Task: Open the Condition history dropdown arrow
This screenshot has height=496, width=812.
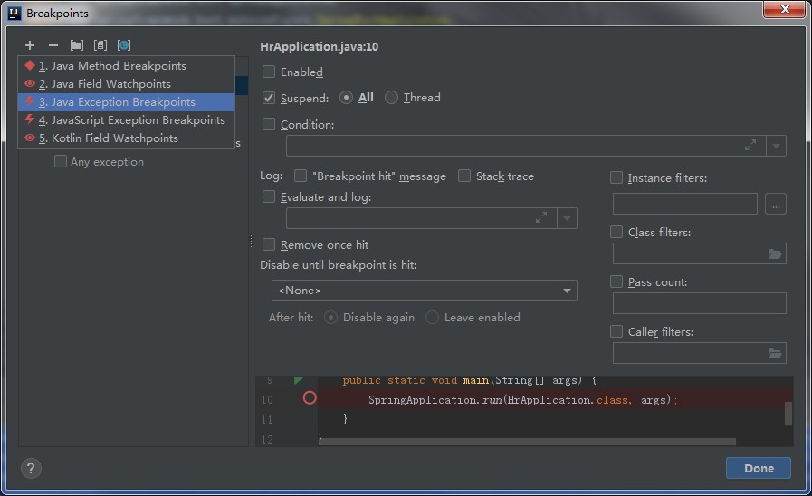Action: (776, 146)
